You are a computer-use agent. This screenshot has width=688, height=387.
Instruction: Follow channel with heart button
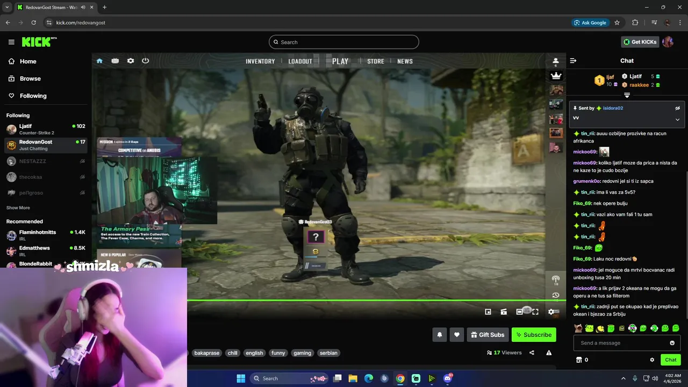(x=457, y=335)
